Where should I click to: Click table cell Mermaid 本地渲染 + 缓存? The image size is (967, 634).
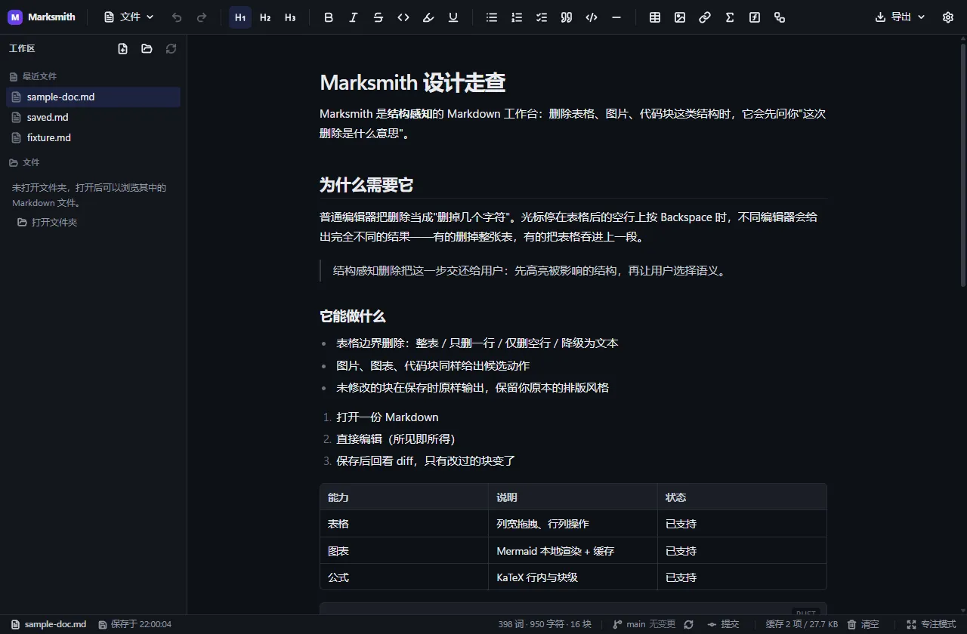(573, 551)
